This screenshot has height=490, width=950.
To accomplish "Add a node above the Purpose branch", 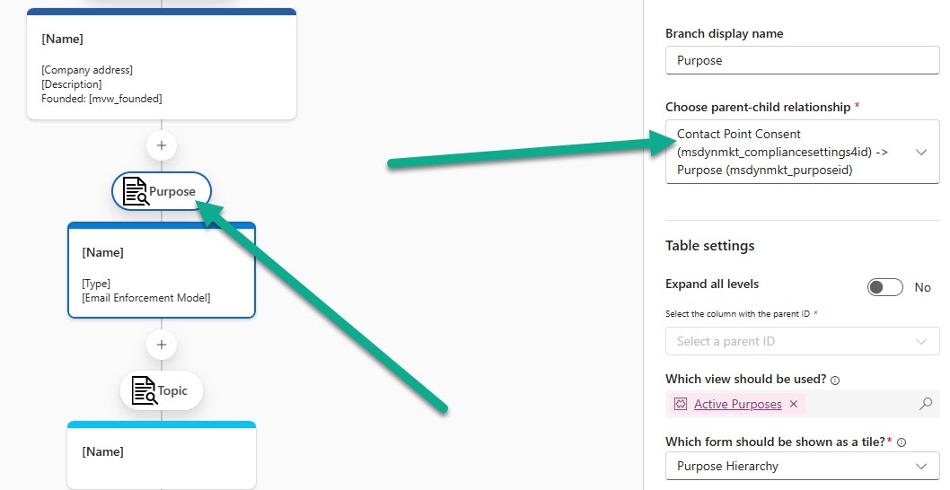I will (162, 144).
